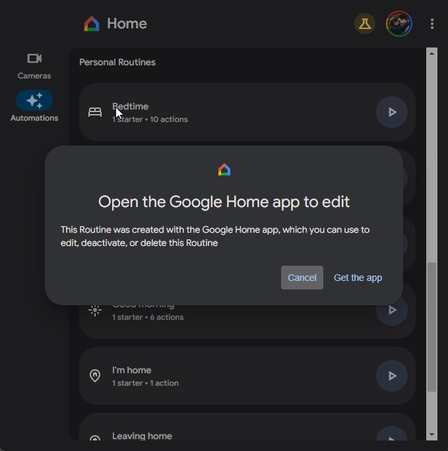Click the location pin icon for I'm home
The width and height of the screenshot is (448, 451).
(x=95, y=376)
